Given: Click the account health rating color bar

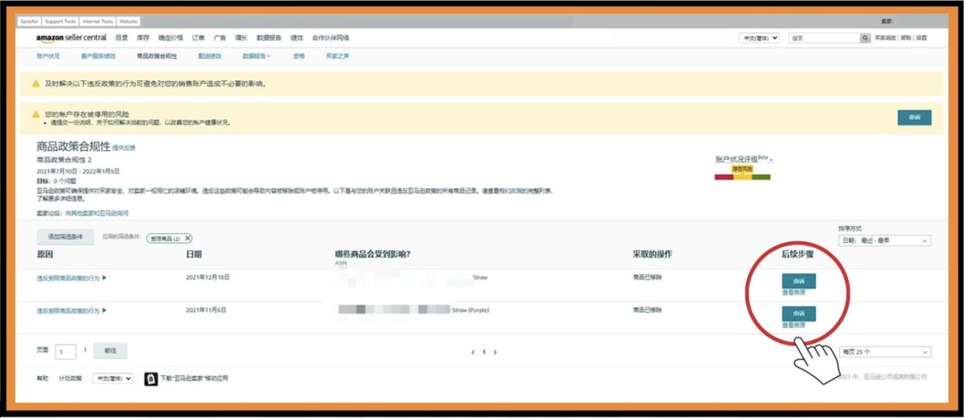Looking at the screenshot, I should click(x=742, y=177).
